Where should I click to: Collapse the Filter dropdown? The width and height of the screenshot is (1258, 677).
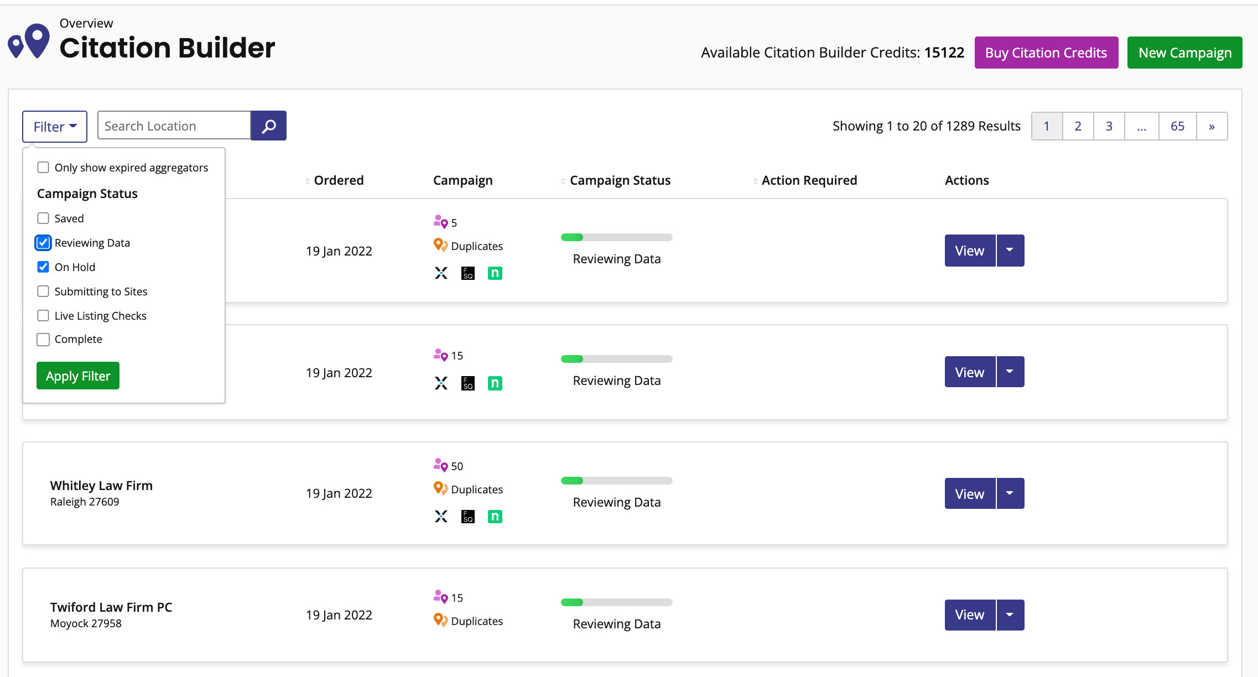pyautogui.click(x=54, y=126)
